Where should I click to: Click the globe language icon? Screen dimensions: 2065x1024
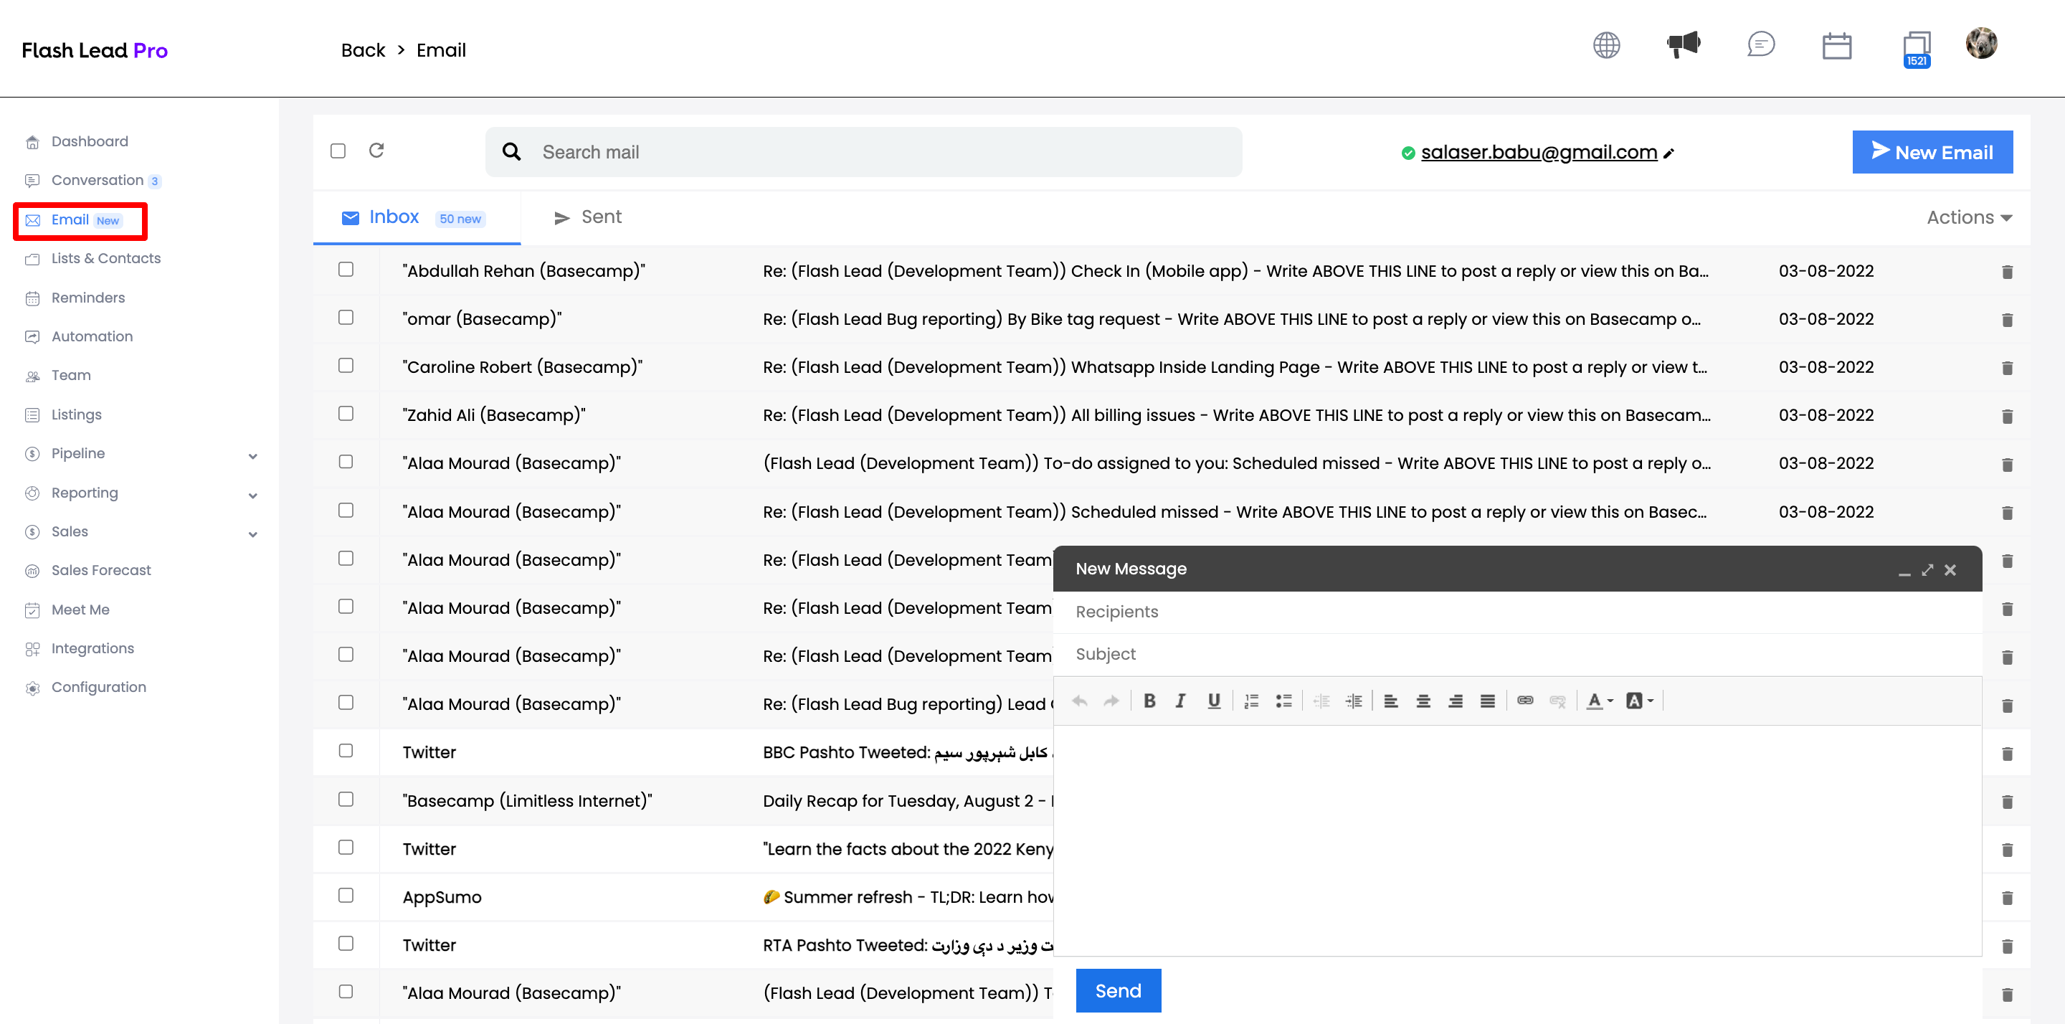click(x=1605, y=46)
